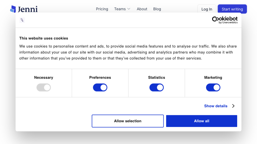Open the Pricing page
257x144 pixels.
pos(102,9)
